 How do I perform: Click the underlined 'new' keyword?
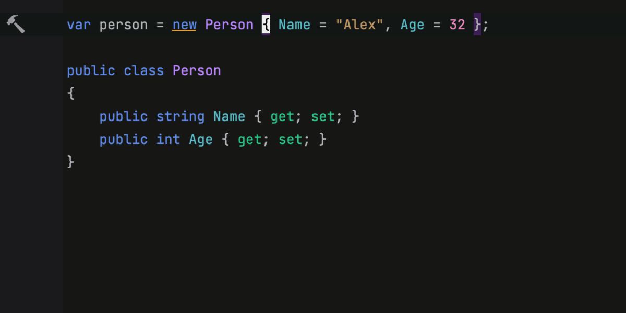click(184, 25)
